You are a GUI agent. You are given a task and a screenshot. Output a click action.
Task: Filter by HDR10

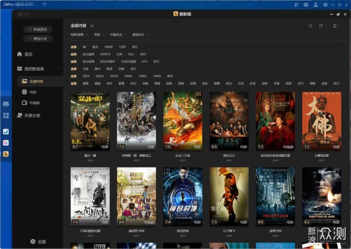pyautogui.click(x=105, y=54)
